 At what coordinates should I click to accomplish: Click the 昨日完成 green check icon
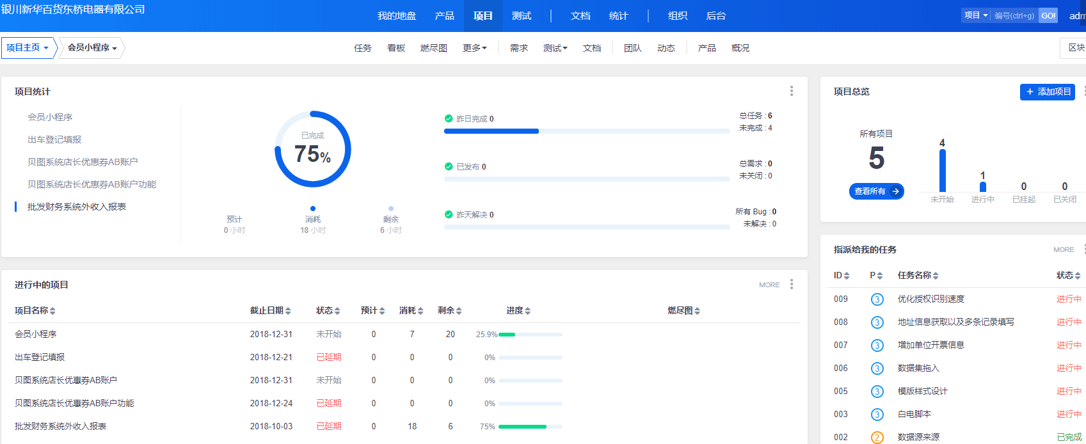tap(449, 118)
